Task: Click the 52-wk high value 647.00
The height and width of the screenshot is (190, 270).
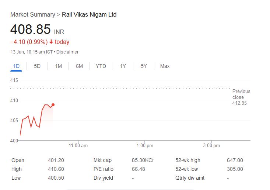Action: click(235, 160)
